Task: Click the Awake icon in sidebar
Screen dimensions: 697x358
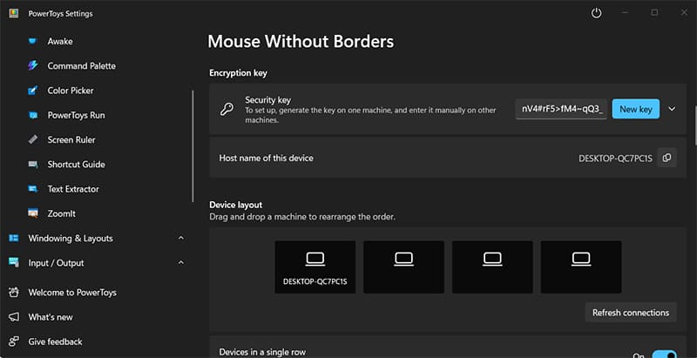Action: 33,41
